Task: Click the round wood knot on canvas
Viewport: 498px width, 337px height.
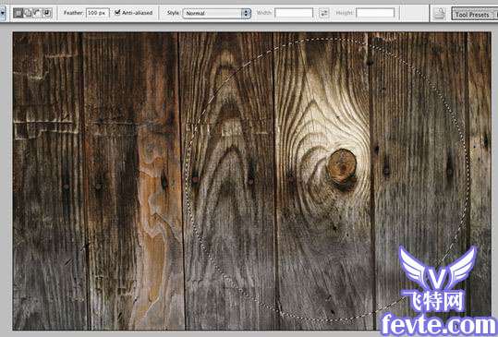Action: [x=342, y=167]
